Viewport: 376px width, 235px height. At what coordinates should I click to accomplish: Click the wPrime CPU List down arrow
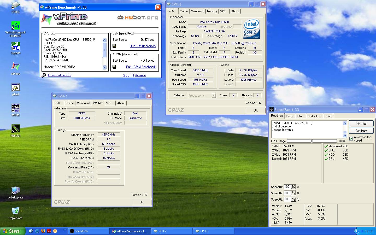(x=104, y=67)
